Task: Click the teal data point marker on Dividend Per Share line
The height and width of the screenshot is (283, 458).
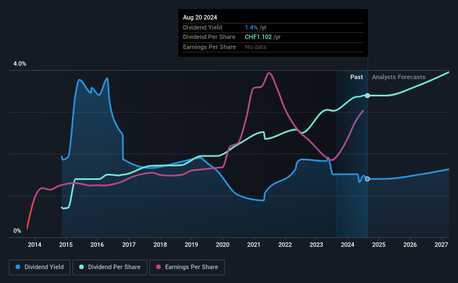Action: (368, 96)
